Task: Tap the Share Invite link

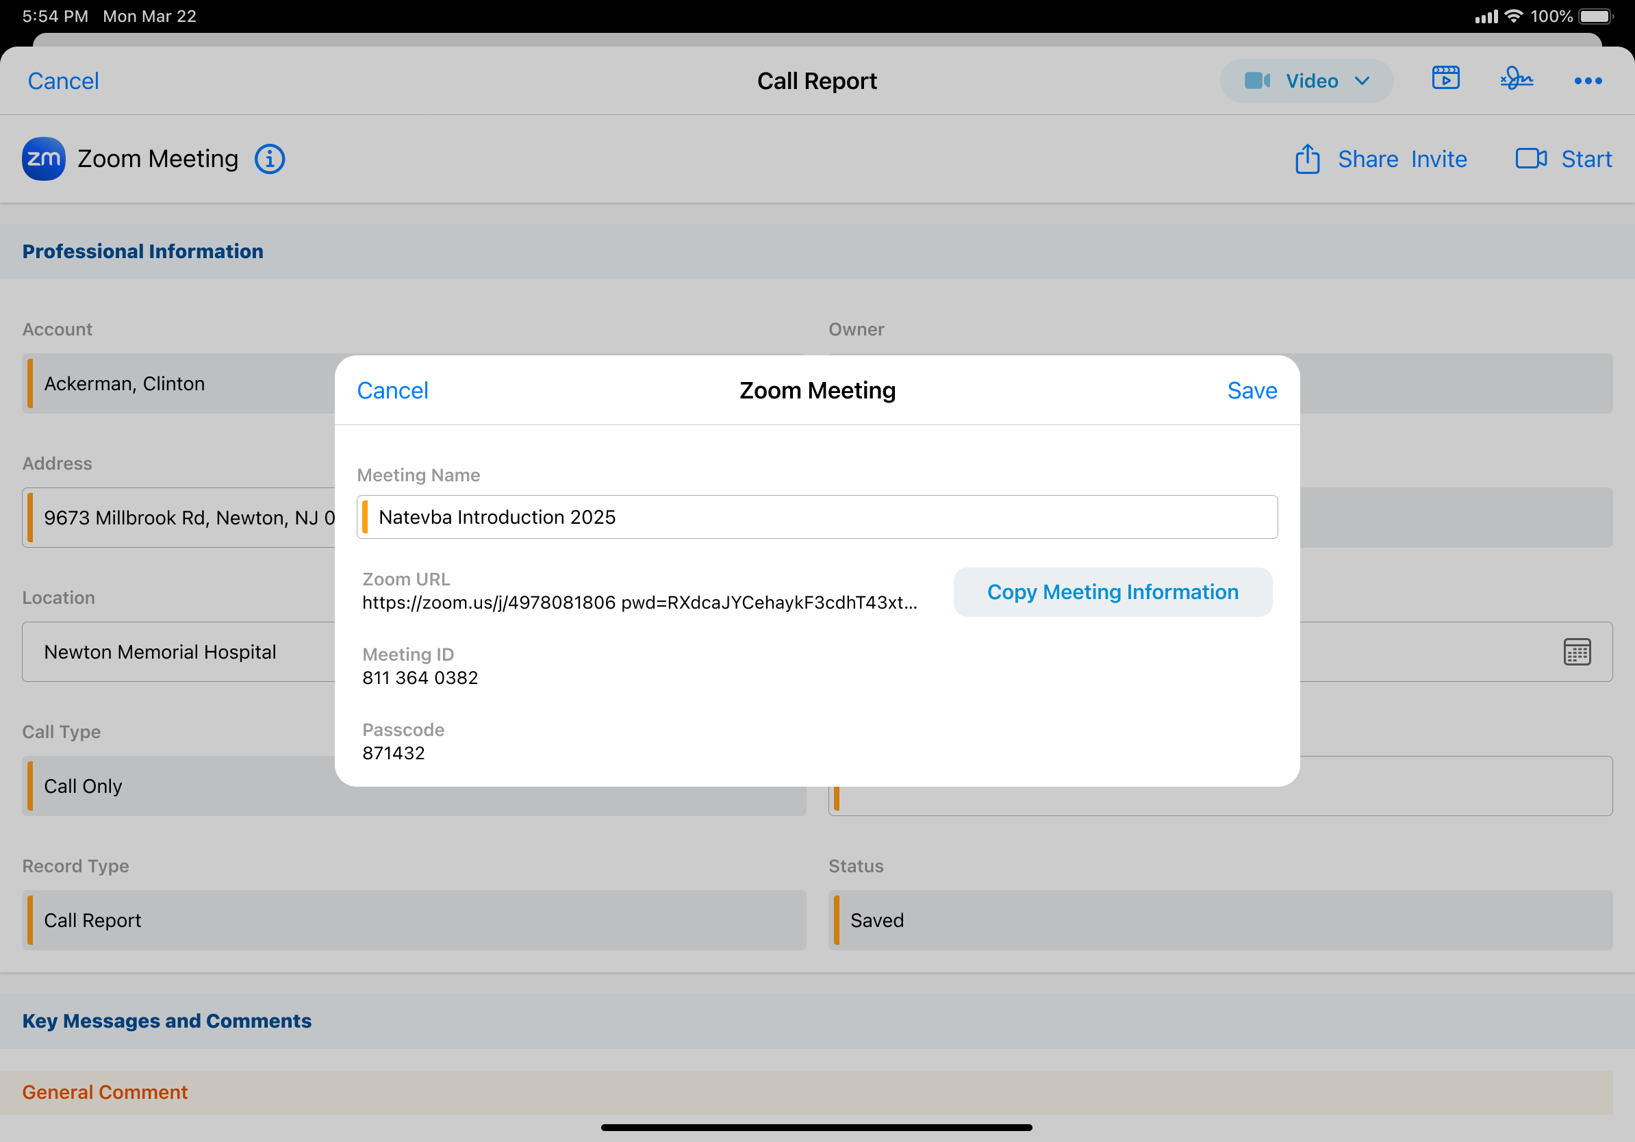Action: click(1402, 159)
